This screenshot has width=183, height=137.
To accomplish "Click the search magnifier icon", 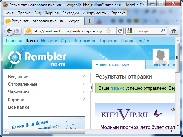I will (x=163, y=31).
